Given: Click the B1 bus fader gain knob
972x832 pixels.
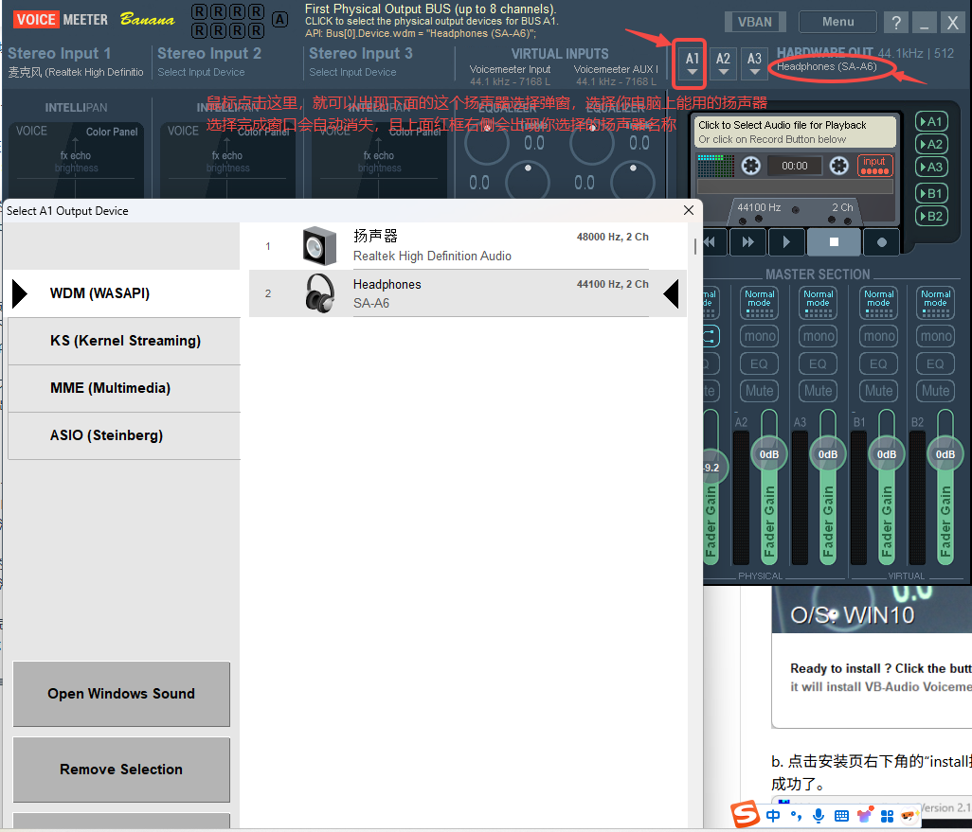Looking at the screenshot, I should click(887, 454).
